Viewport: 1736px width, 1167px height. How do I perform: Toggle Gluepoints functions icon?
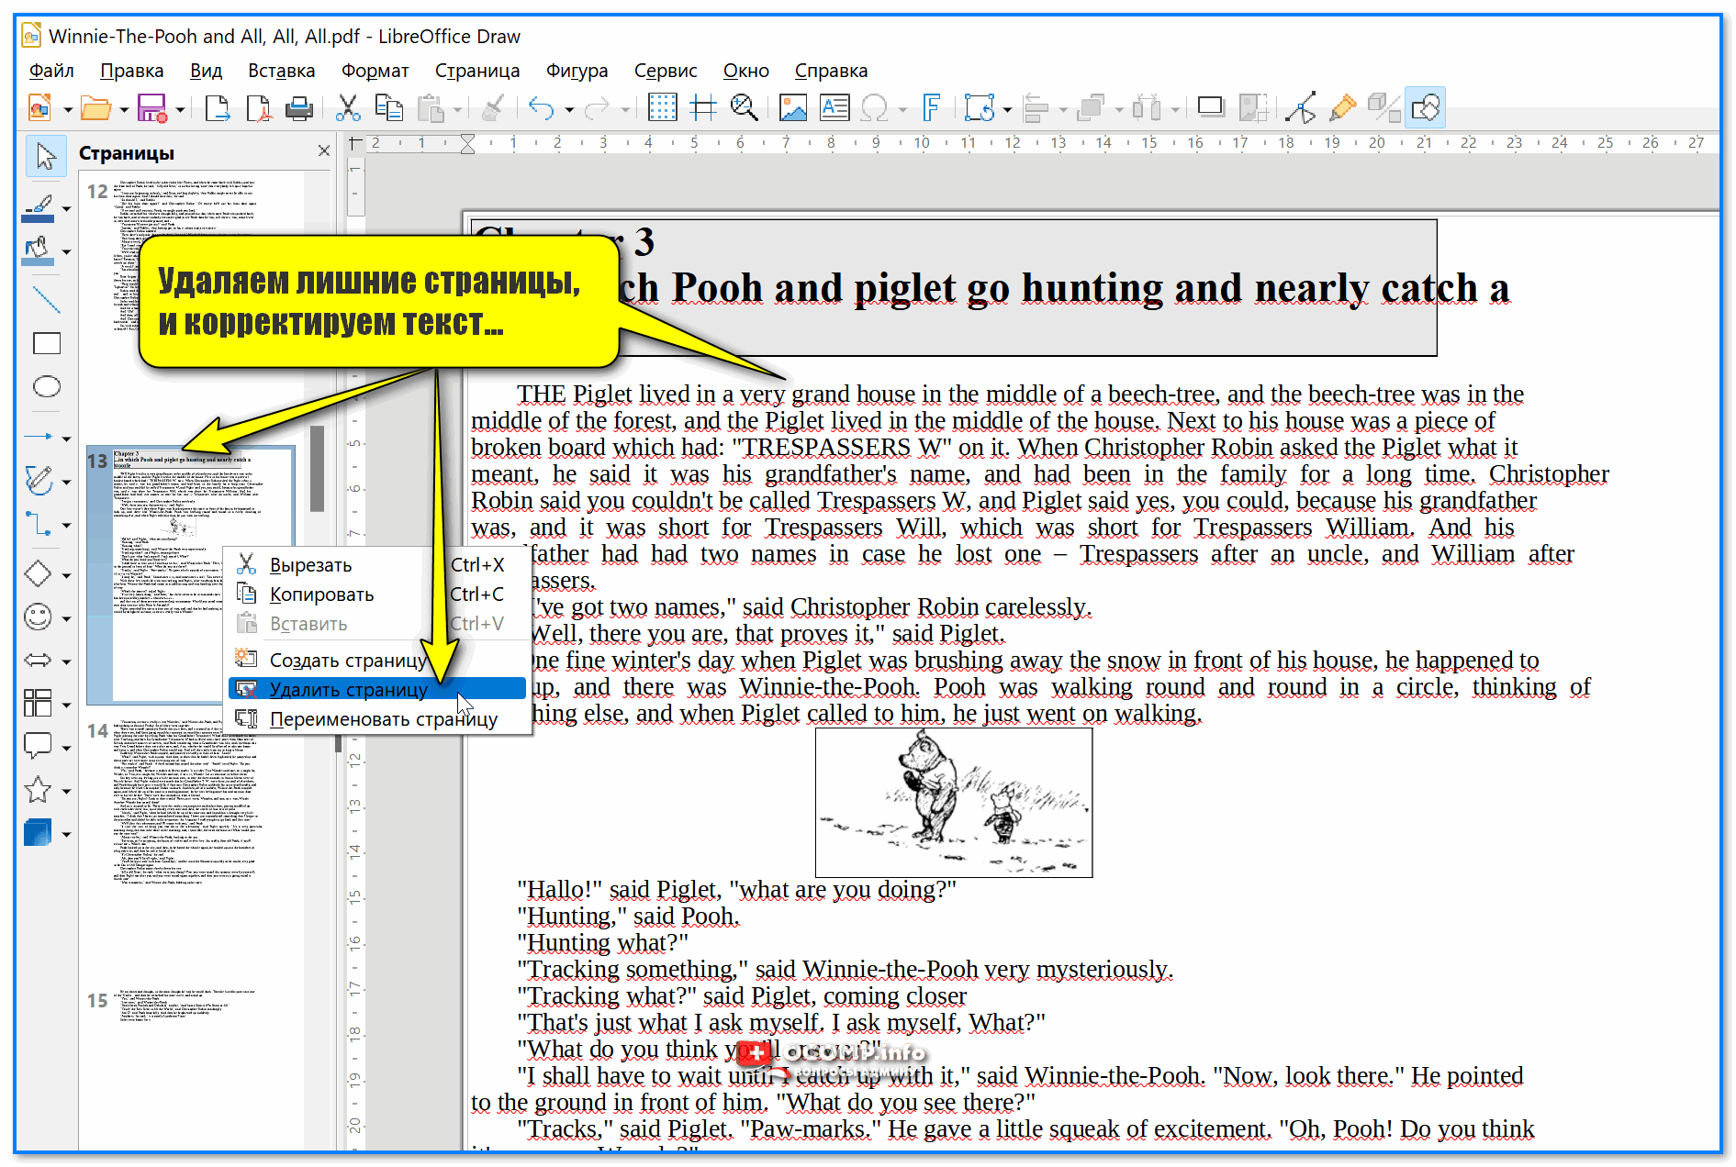click(1342, 108)
